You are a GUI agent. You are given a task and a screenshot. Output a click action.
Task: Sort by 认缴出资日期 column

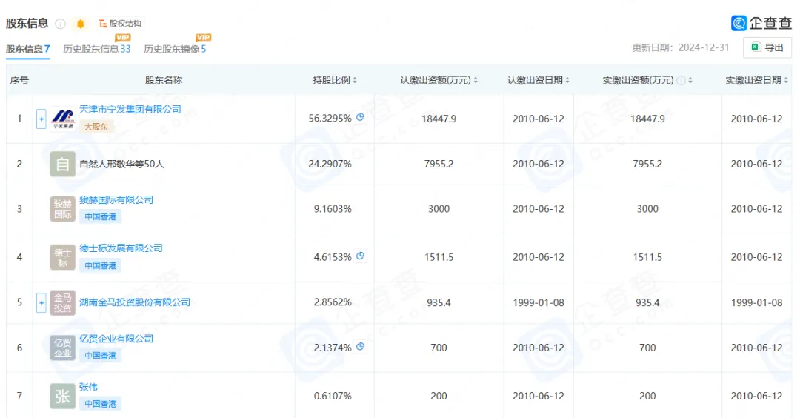tap(539, 80)
